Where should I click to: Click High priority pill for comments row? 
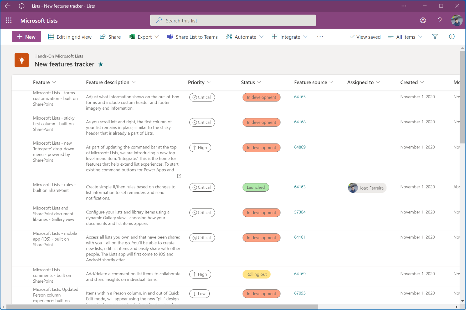pyautogui.click(x=200, y=274)
